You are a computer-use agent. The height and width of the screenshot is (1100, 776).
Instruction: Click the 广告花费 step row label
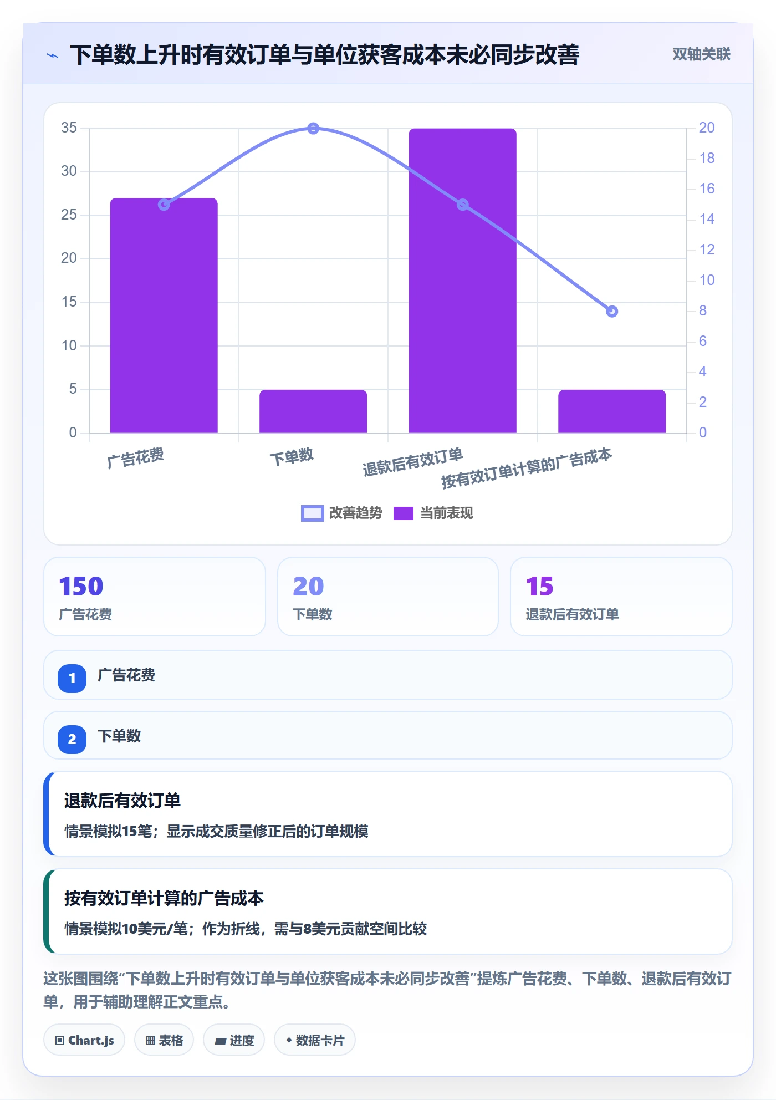pyautogui.click(x=126, y=675)
